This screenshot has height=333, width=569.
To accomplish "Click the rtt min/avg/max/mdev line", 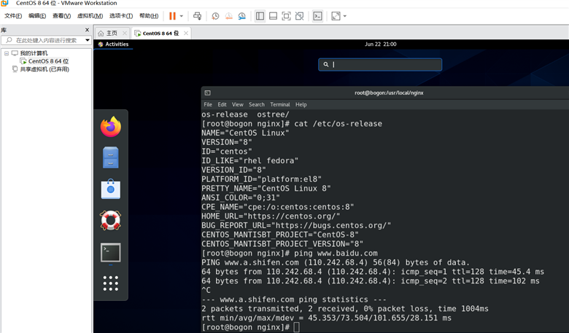I will (327, 318).
